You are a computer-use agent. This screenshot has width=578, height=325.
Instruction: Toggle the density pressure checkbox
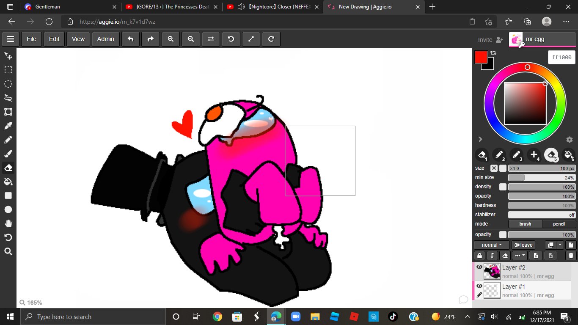pos(503,187)
